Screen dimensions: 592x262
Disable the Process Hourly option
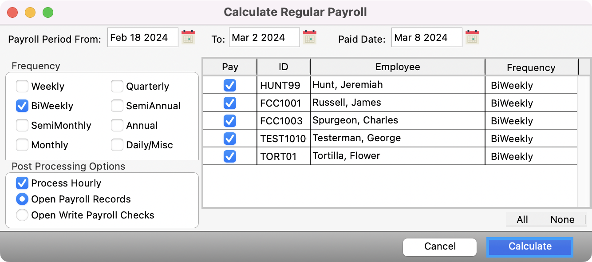[22, 183]
